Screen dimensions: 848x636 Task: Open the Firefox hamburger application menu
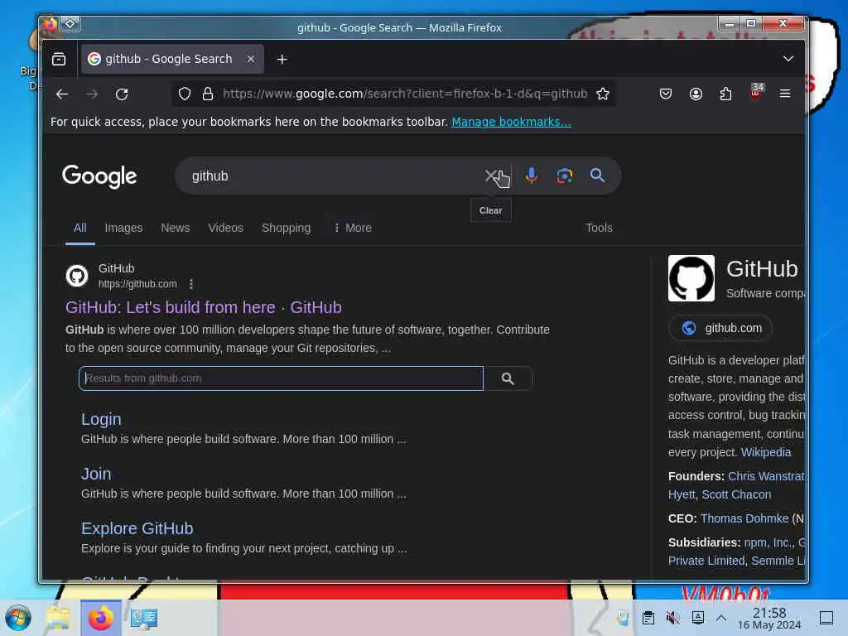coord(785,94)
